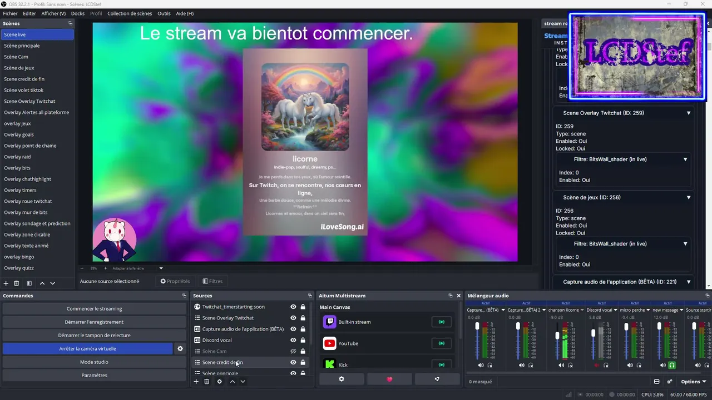Click Commencer le streaming button
The height and width of the screenshot is (400, 712).
(94, 309)
